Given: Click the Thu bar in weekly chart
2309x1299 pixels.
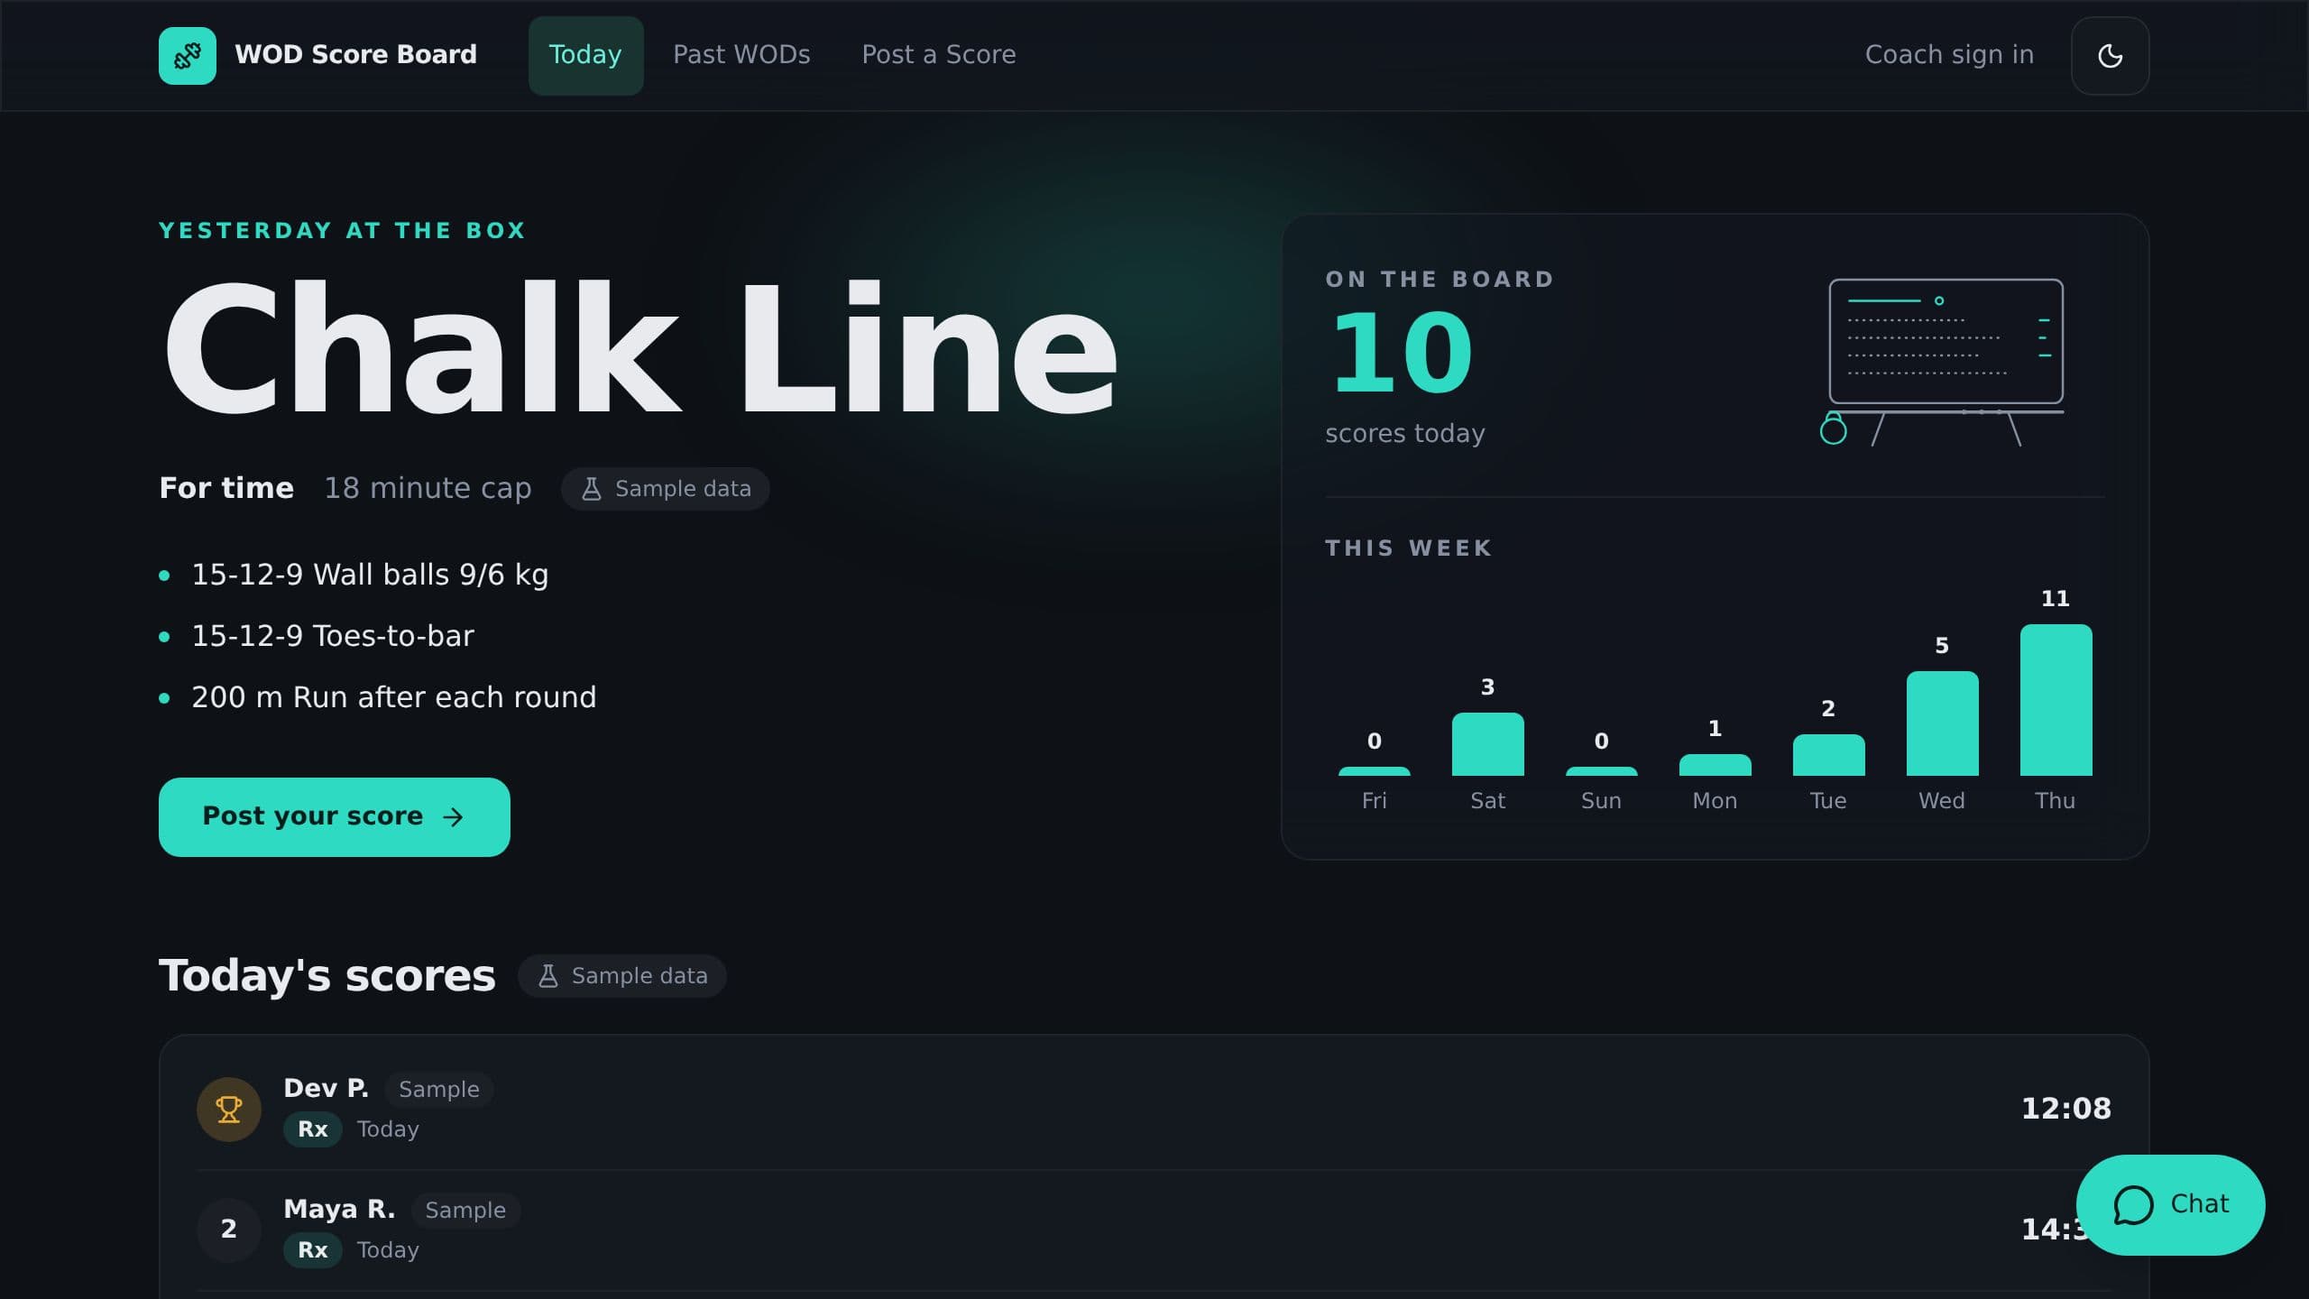Looking at the screenshot, I should pyautogui.click(x=2056, y=700).
